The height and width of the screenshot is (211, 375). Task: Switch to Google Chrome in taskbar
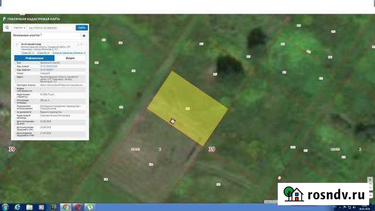[66, 207]
